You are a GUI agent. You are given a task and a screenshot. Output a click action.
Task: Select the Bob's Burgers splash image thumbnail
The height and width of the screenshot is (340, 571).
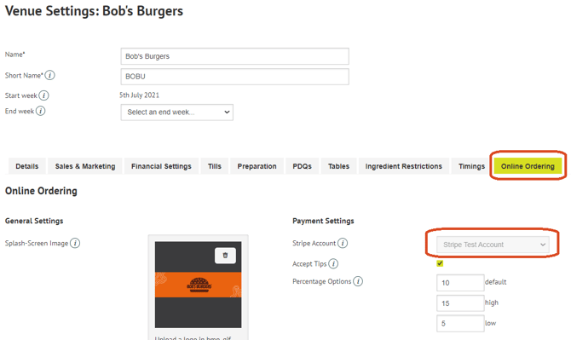click(x=198, y=285)
